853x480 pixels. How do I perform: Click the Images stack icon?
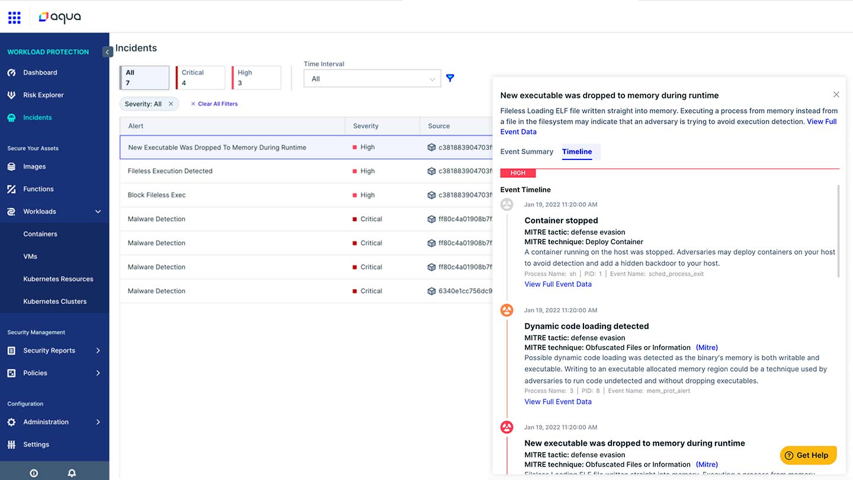pyautogui.click(x=11, y=167)
